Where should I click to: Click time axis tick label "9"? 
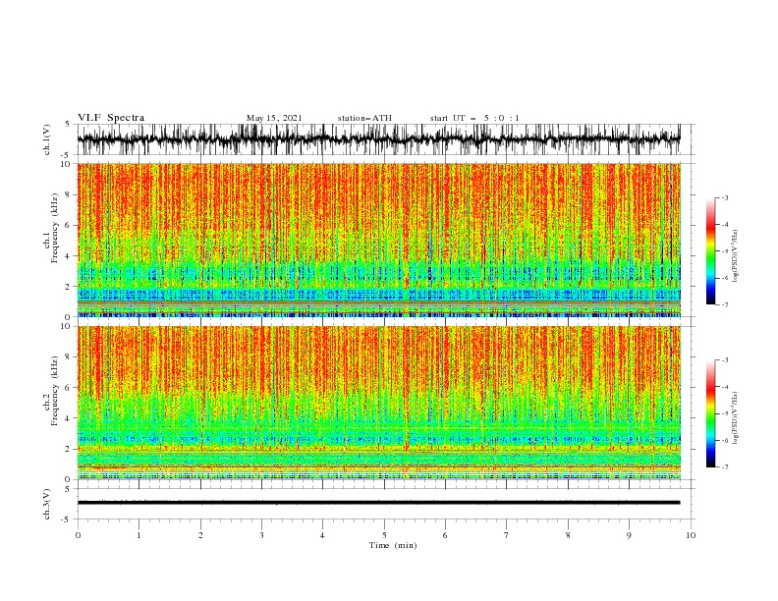(x=629, y=535)
